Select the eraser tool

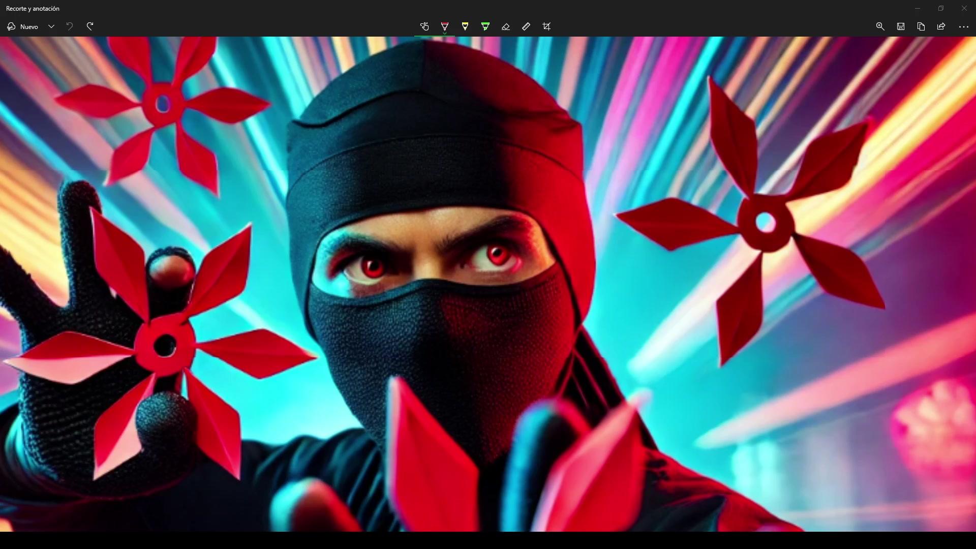tap(506, 26)
